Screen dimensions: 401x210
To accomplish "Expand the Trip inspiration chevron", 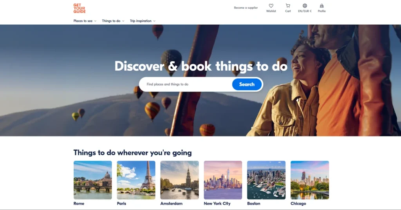I will [x=154, y=21].
